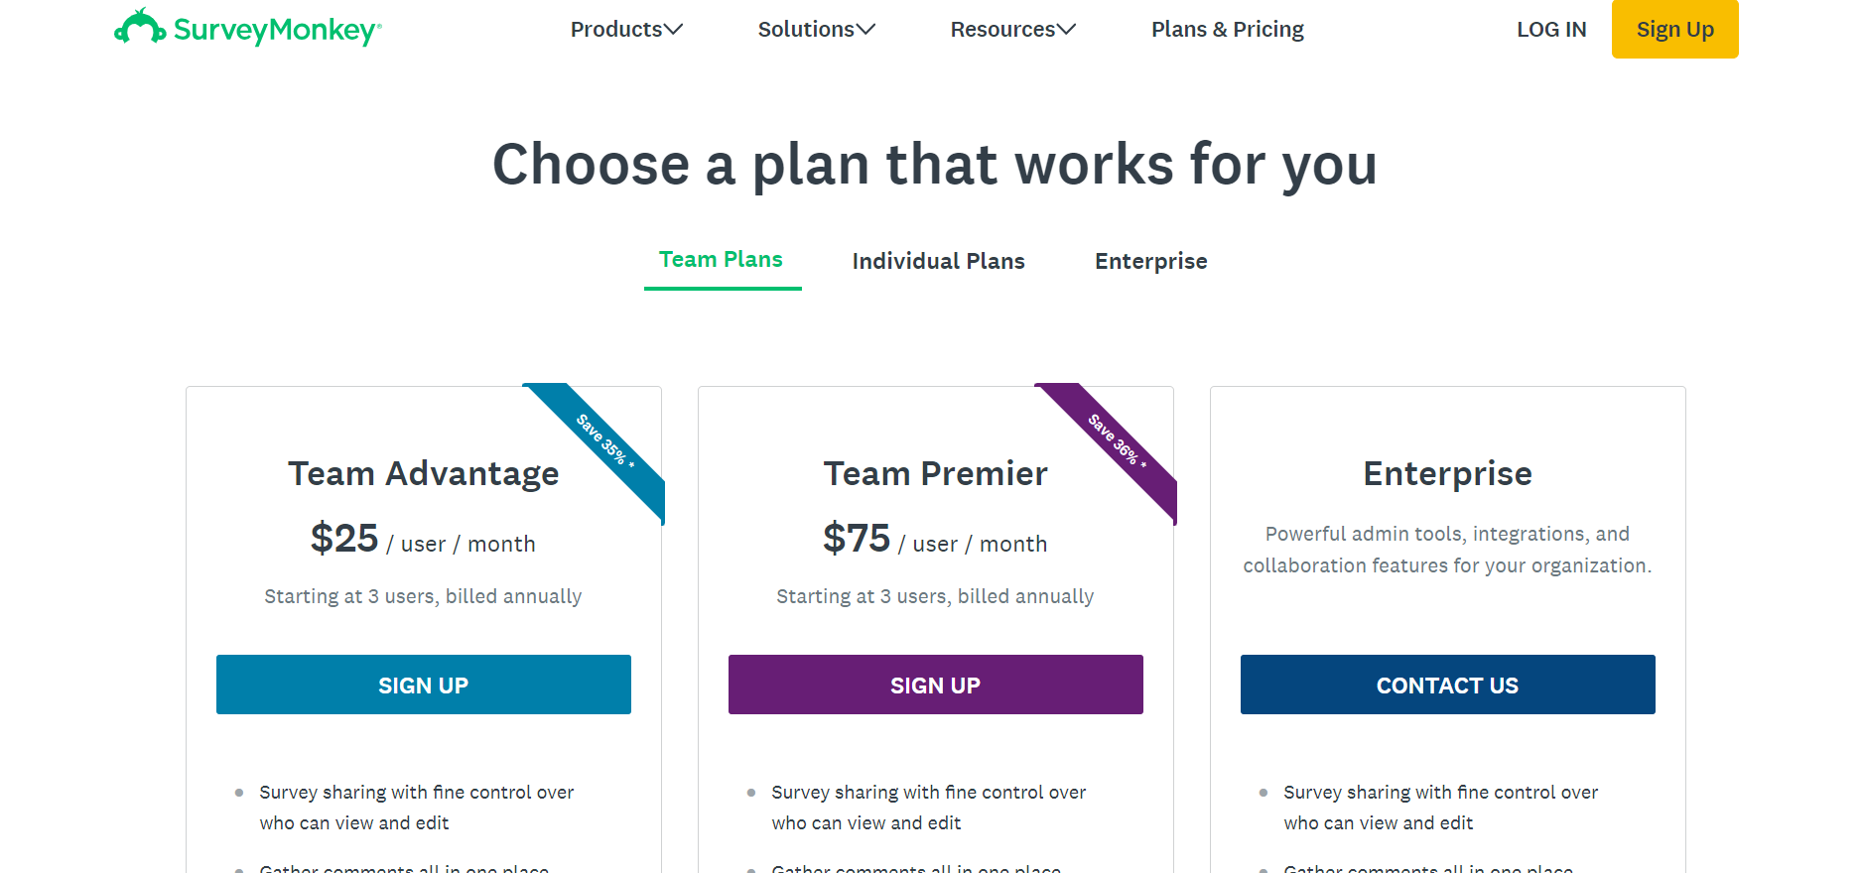This screenshot has height=873, width=1862.
Task: Click the SurveyMonkey logo icon
Action: pyautogui.click(x=140, y=28)
